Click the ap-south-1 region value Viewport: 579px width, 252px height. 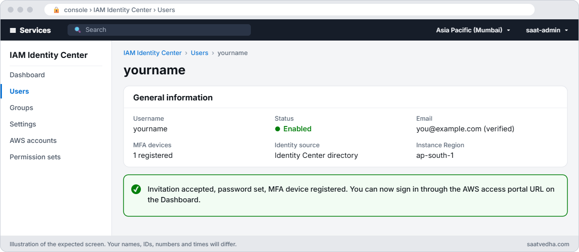pyautogui.click(x=435, y=155)
